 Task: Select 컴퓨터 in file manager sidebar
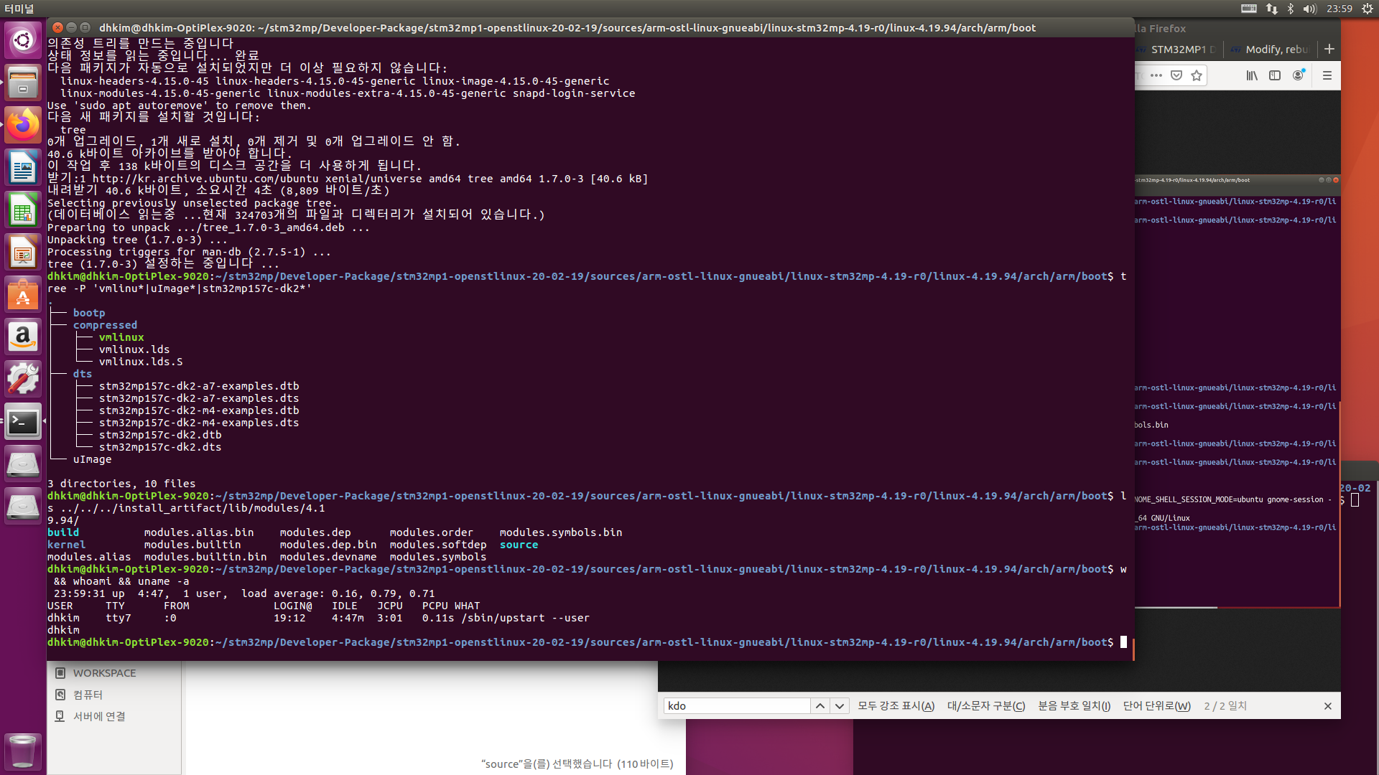point(88,695)
